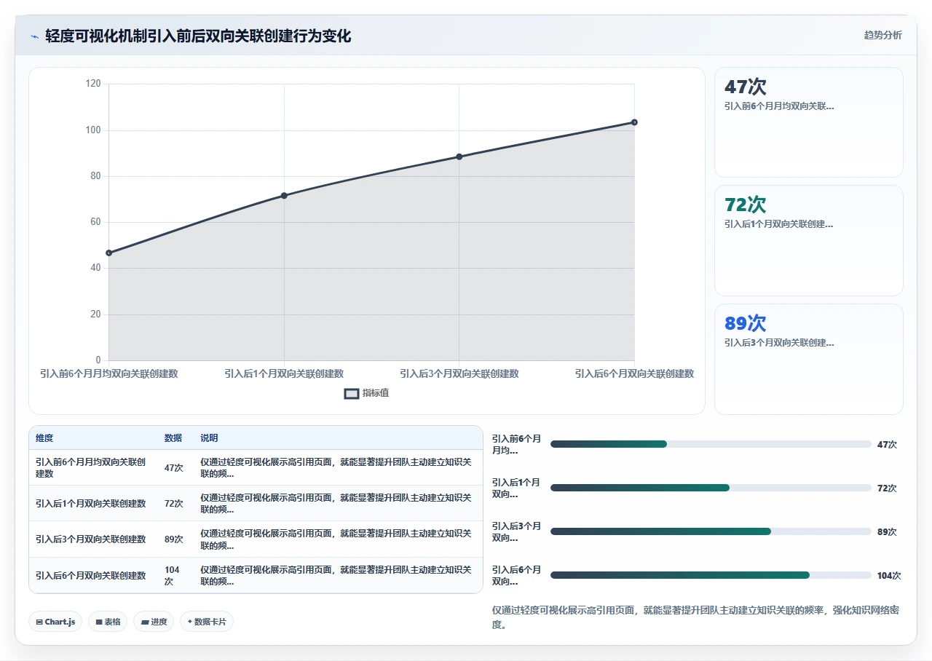Click the 120 y-axis tick label
The width and height of the screenshot is (932, 661).
pos(93,84)
